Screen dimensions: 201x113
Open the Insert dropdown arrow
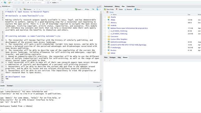[82, 9]
